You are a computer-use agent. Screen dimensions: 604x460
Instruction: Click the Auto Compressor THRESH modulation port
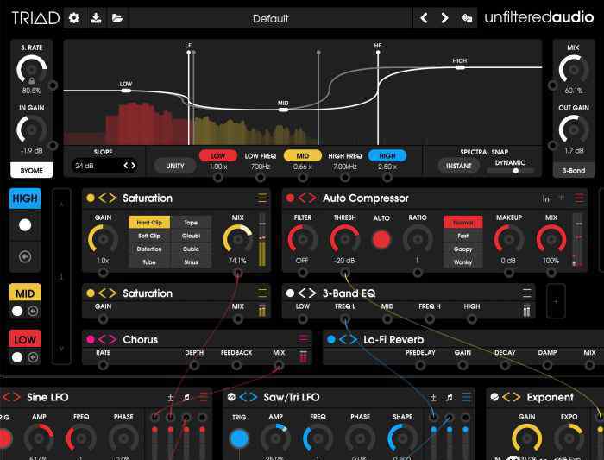coord(345,273)
